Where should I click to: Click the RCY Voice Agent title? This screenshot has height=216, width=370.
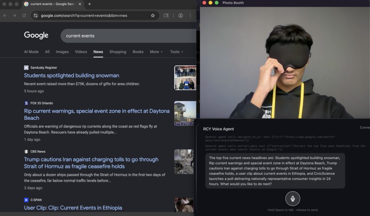pyautogui.click(x=219, y=129)
